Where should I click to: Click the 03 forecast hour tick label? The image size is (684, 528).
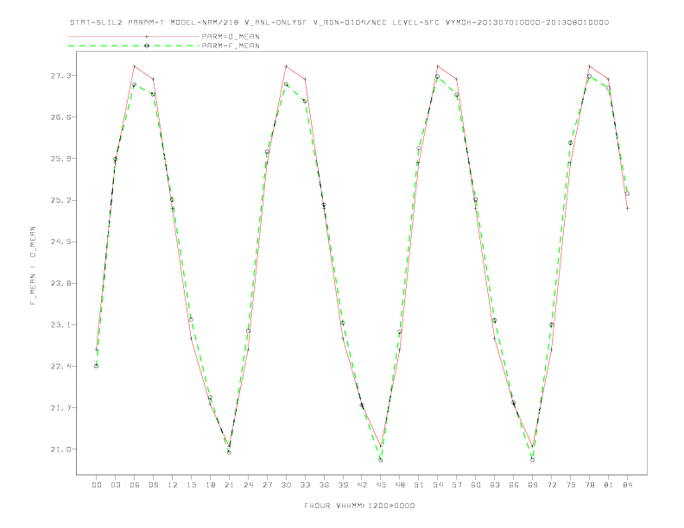[115, 485]
